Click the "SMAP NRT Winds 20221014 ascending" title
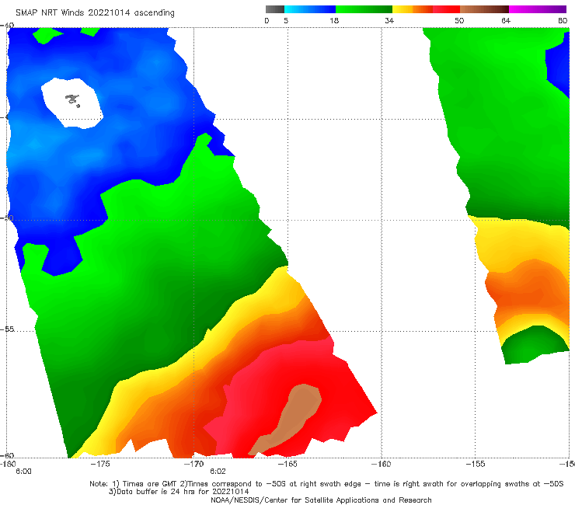Screen dimensions: 575x505 click(x=95, y=13)
